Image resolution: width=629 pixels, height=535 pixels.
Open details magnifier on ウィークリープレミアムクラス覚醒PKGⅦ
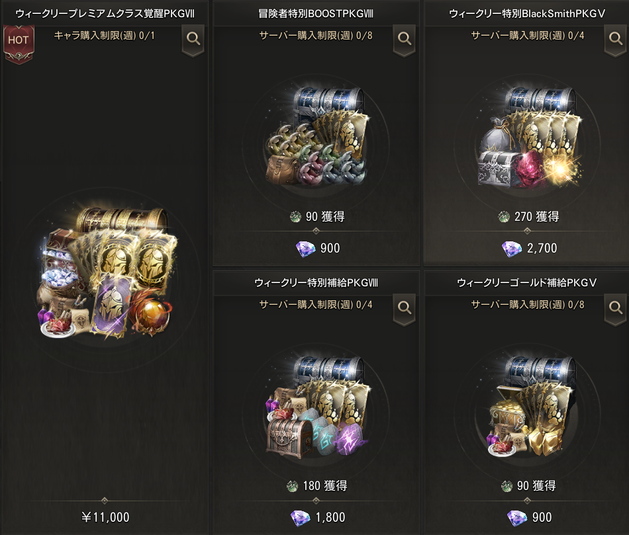click(193, 40)
